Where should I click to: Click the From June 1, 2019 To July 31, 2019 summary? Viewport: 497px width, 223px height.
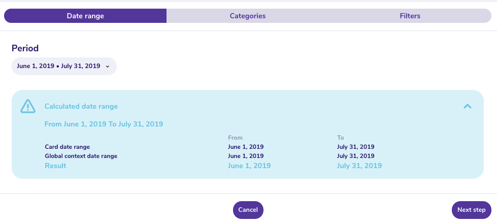click(104, 124)
